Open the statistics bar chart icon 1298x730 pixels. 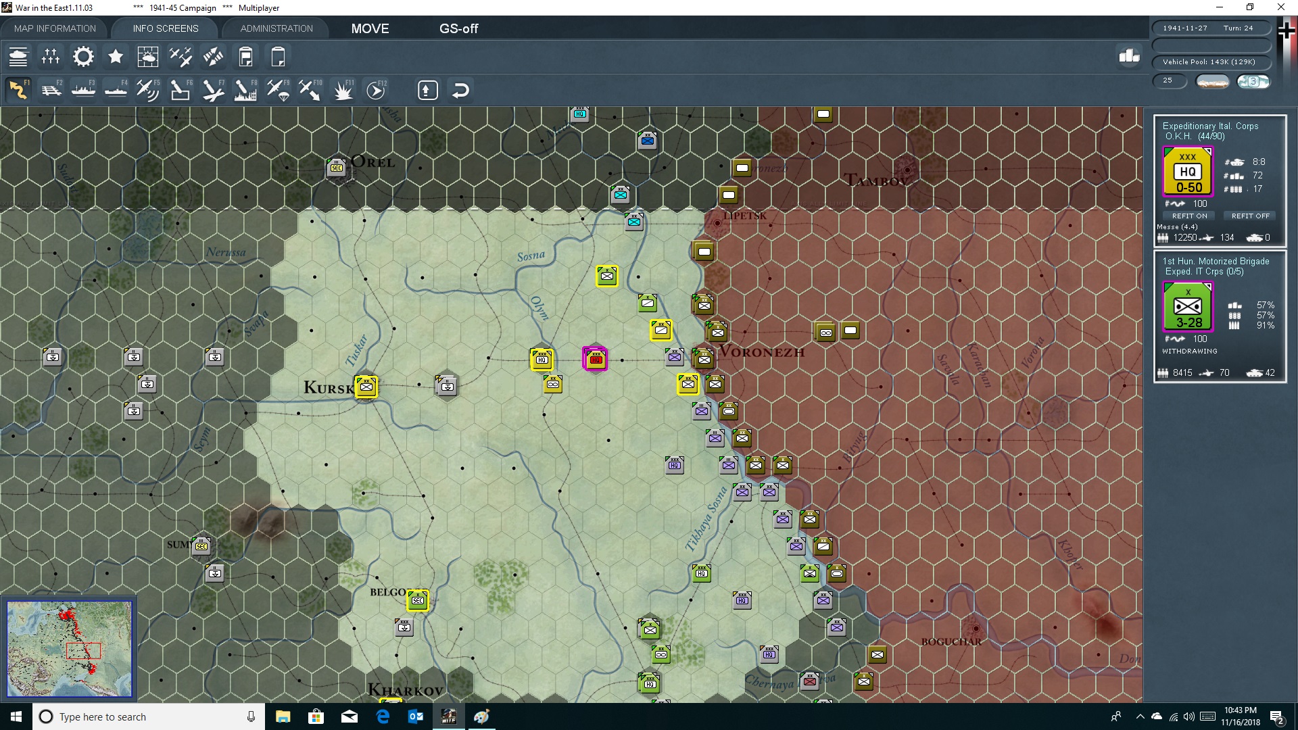click(1129, 55)
